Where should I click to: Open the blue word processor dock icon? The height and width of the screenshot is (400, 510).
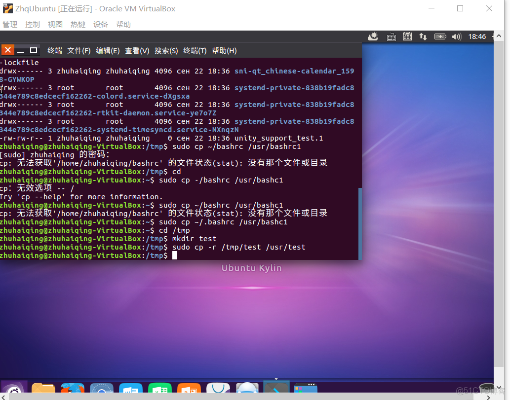[131, 388]
